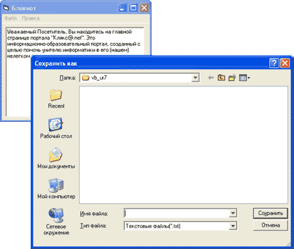Expand the Тип файла dropdown arrow
Viewport: 294px width, 249px height.
233,226
